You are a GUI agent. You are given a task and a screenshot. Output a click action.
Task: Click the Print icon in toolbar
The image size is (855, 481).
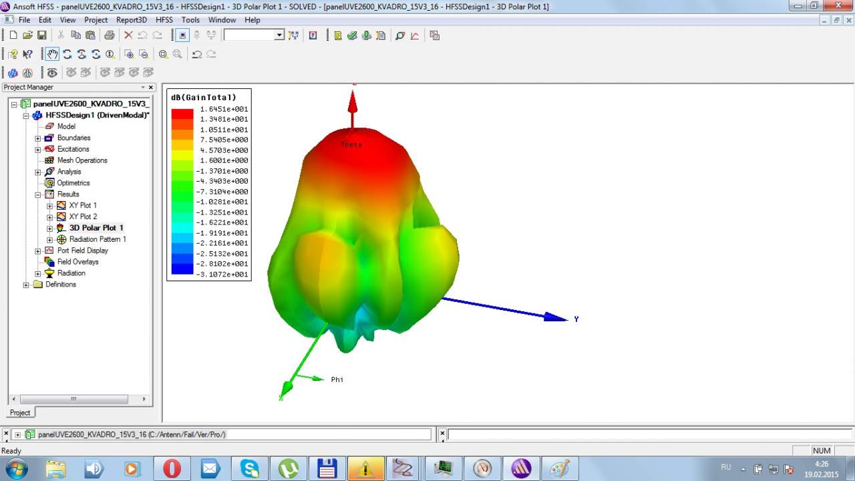pyautogui.click(x=109, y=35)
